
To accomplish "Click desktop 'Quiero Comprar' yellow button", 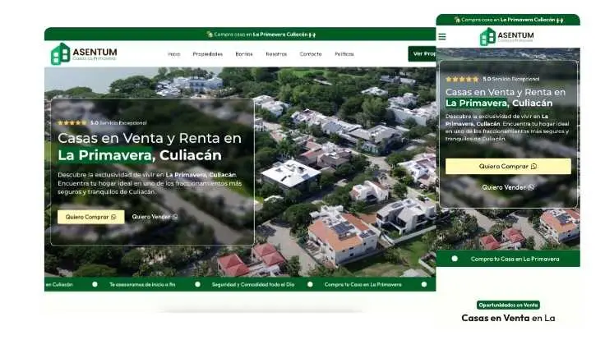I will 90,217.
